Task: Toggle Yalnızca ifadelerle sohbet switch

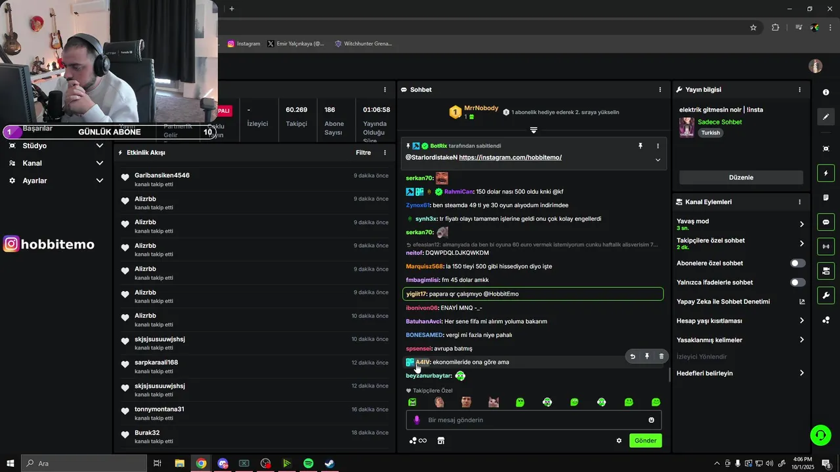Action: coord(797,283)
